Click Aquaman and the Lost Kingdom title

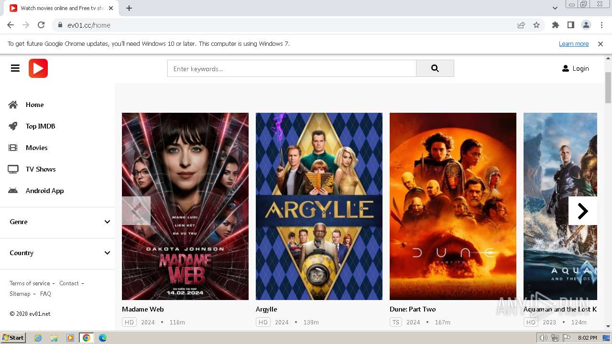coord(560,309)
